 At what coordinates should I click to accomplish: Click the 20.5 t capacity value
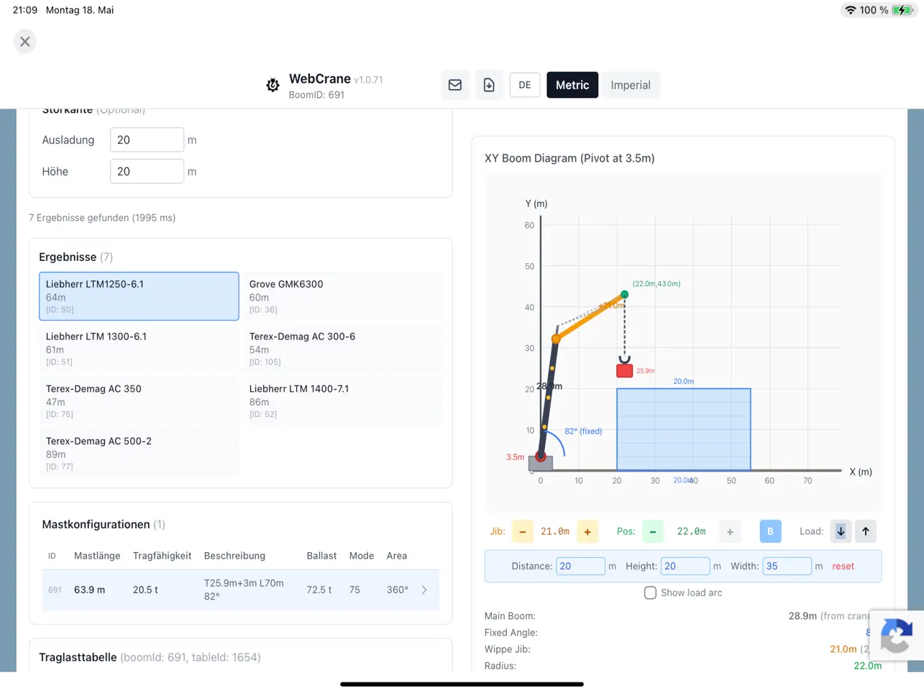(145, 589)
